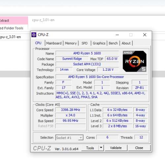Click the Max TDP value 65.0 W
The width and height of the screenshot is (165, 165).
click(x=112, y=59)
